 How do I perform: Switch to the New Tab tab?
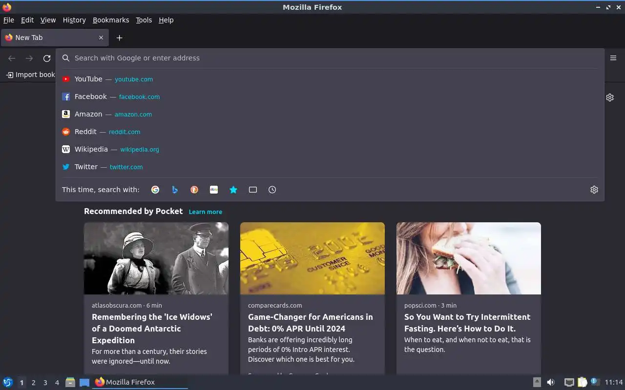coord(54,38)
